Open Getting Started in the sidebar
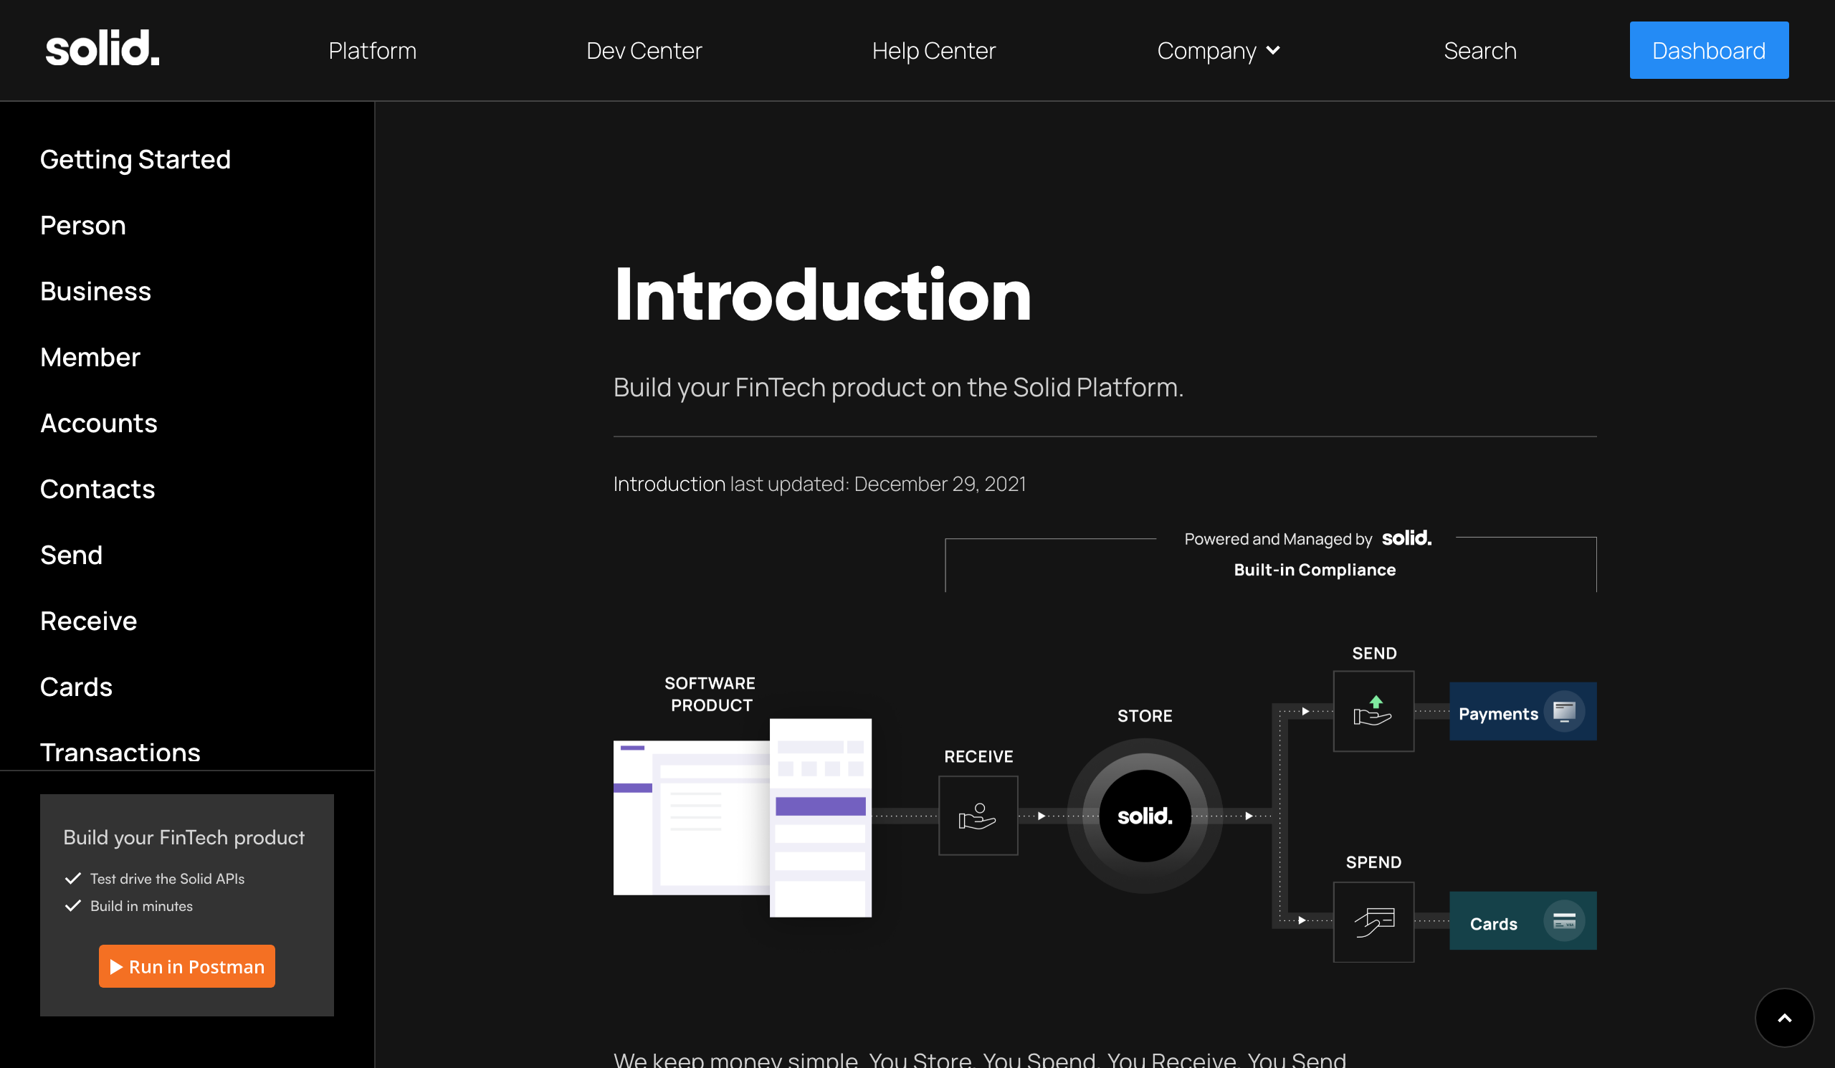1835x1068 pixels. 135,159
